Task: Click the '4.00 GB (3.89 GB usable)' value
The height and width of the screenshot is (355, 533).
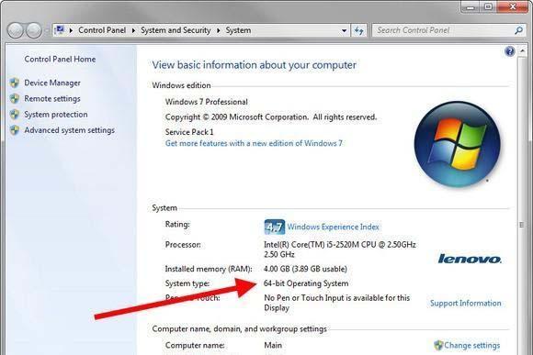Action: click(305, 269)
